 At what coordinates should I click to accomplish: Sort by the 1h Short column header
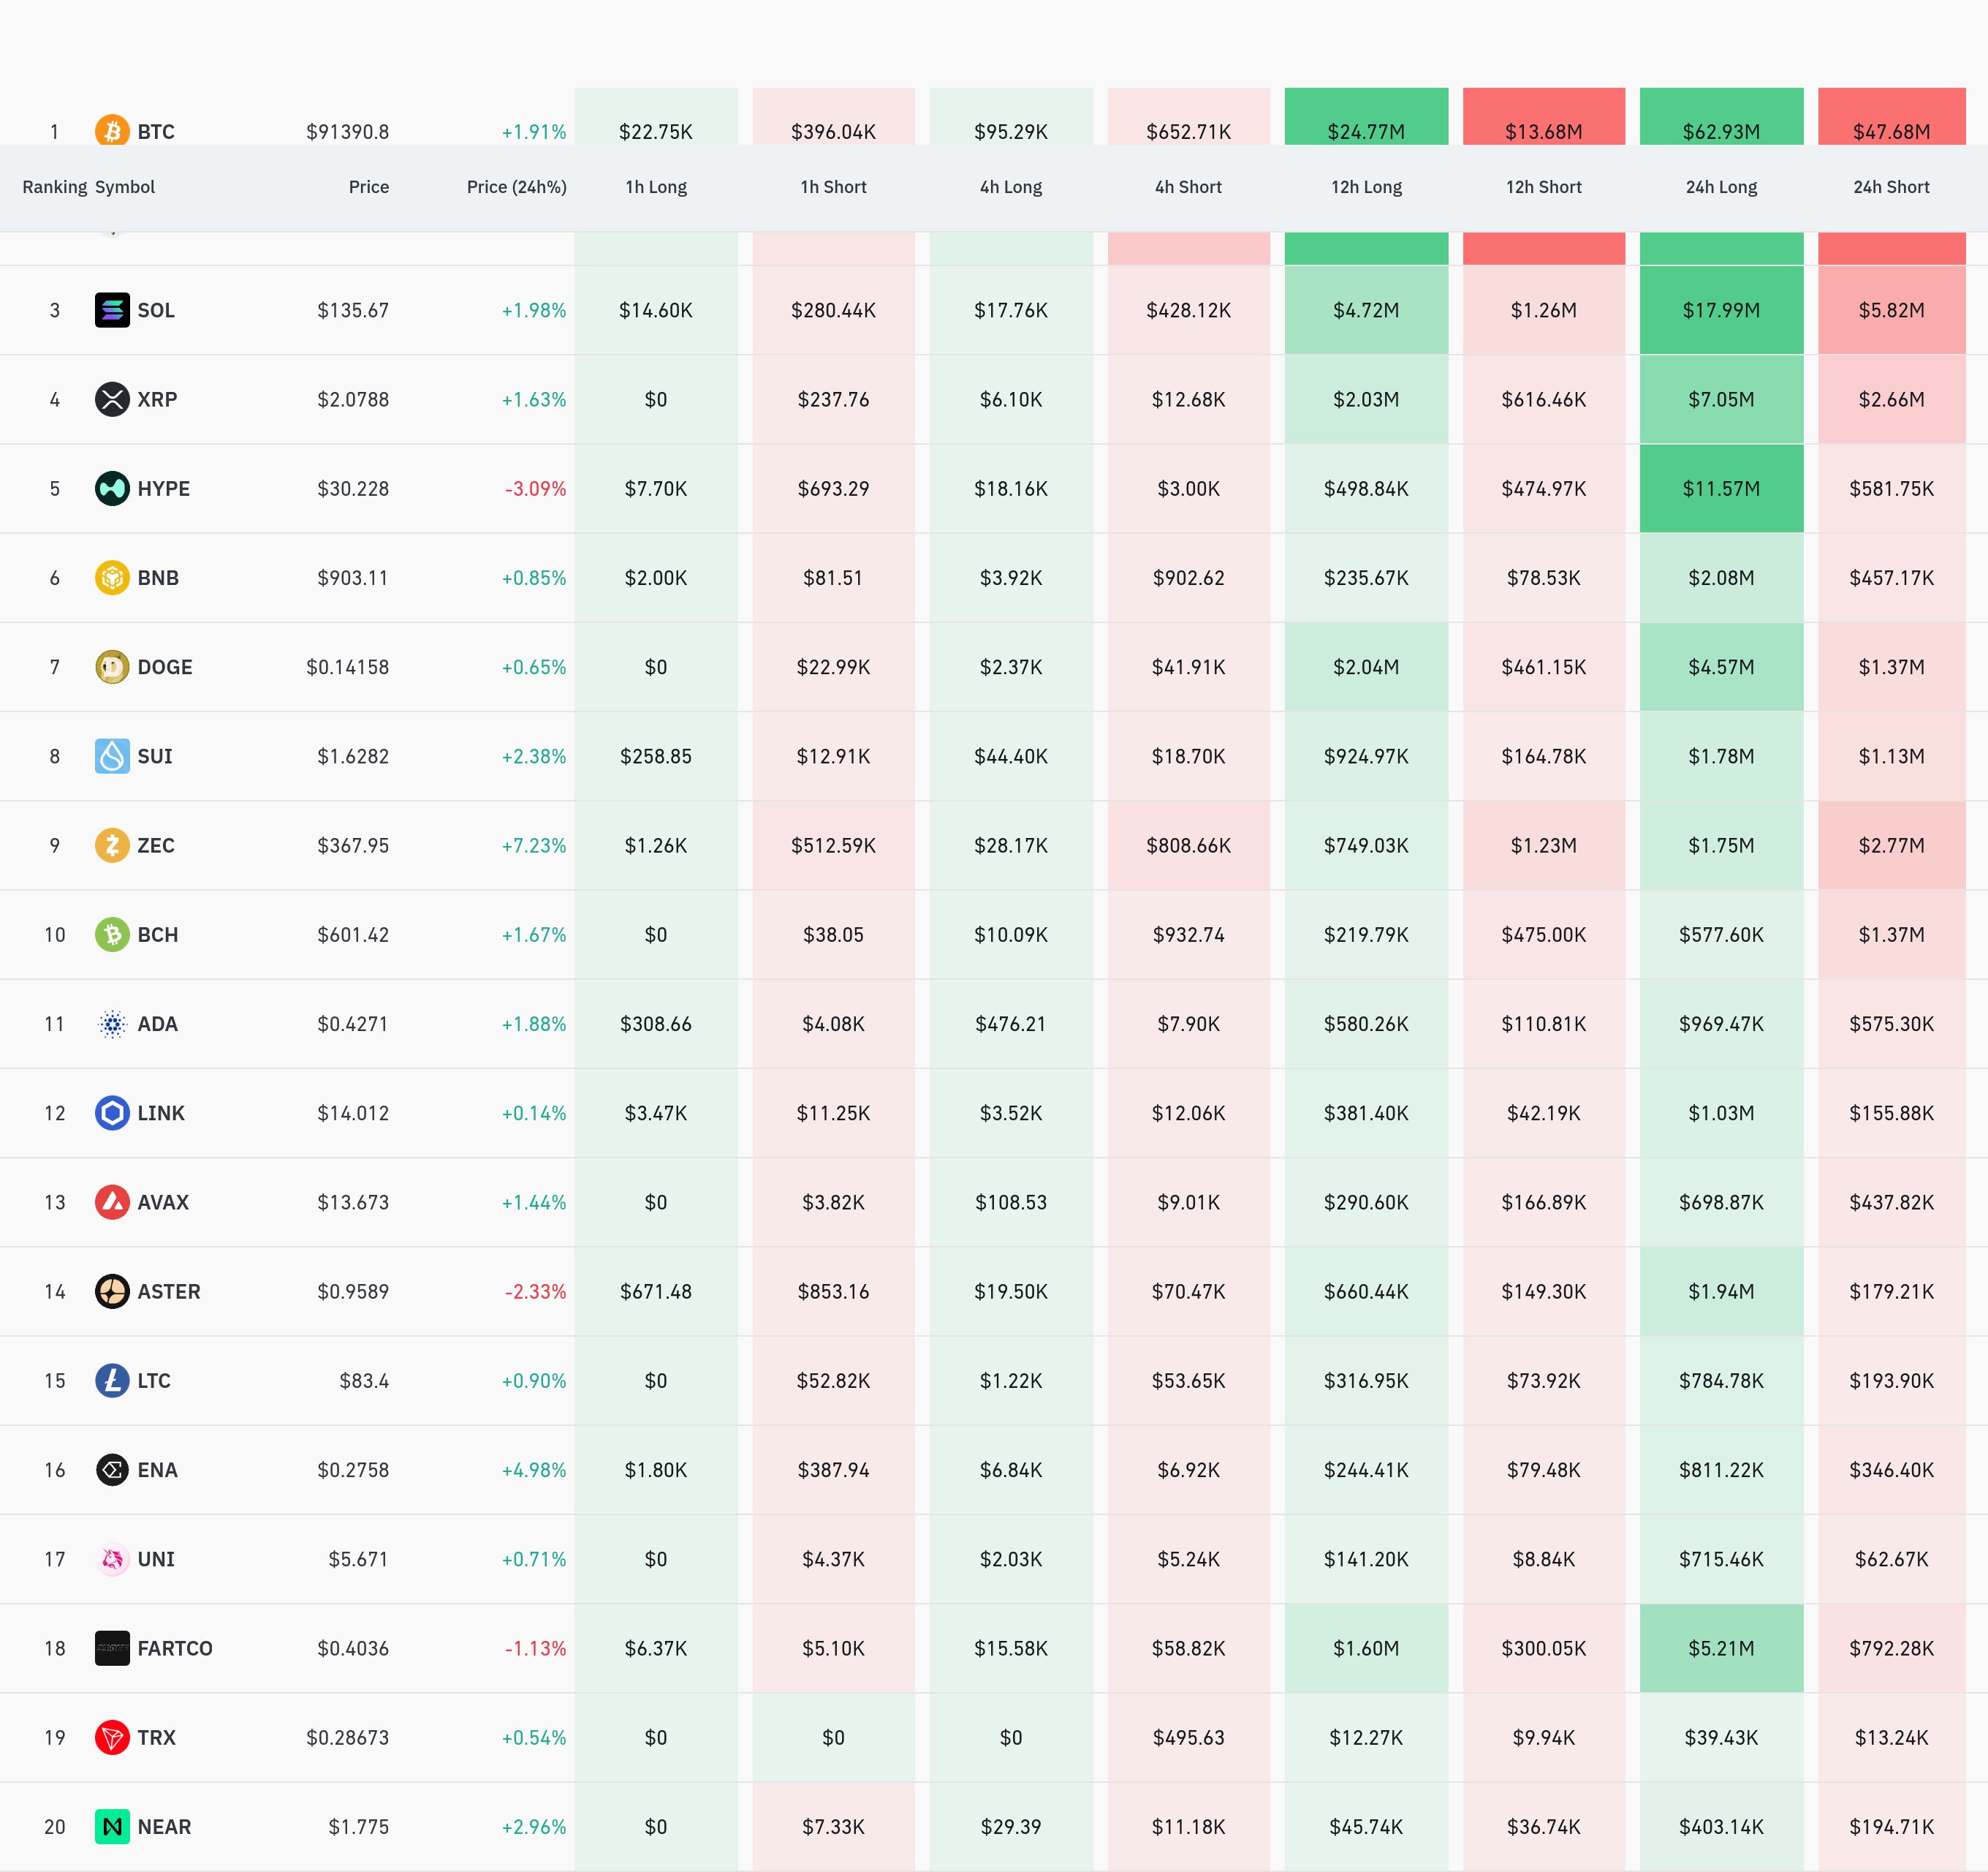click(833, 187)
